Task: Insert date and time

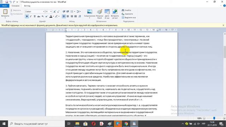Action: pos(107,14)
